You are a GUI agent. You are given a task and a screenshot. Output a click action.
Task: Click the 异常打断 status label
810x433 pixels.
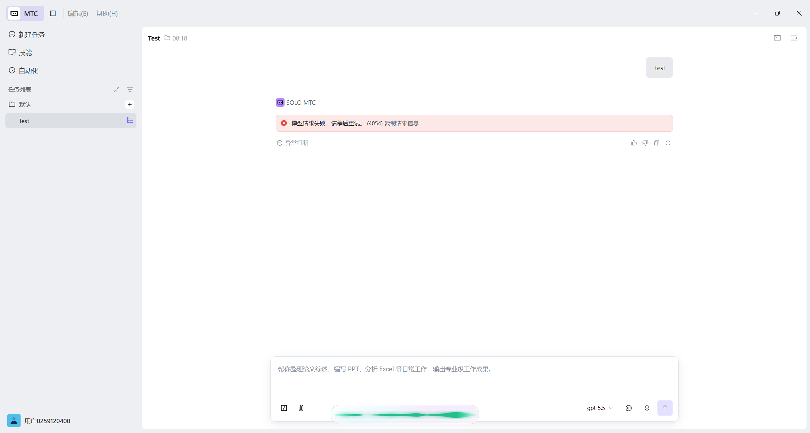click(292, 143)
